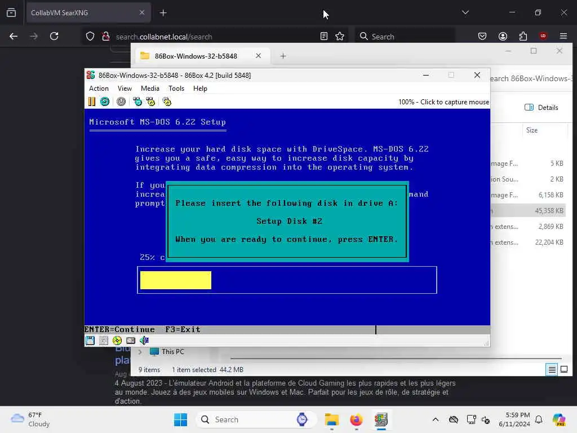Open the Help menu in 86Box

tap(200, 89)
